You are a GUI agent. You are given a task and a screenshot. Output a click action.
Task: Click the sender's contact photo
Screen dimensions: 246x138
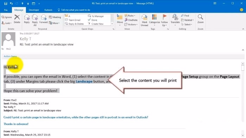point(8,39)
